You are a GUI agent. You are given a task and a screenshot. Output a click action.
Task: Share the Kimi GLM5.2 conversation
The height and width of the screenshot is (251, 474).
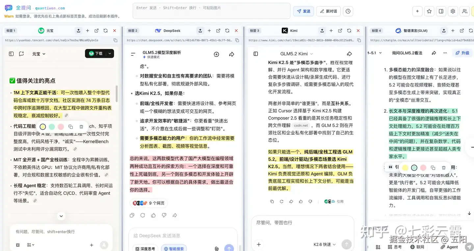point(350,54)
